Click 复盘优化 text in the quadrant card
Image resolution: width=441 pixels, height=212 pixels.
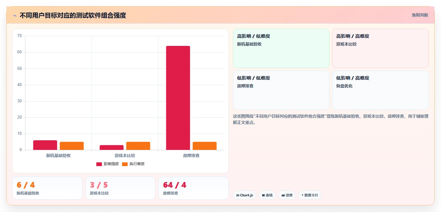(344, 86)
